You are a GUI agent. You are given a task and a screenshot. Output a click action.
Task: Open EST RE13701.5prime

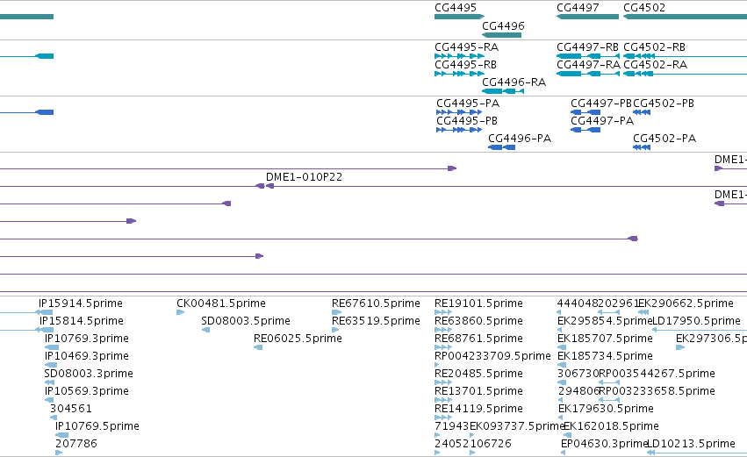[x=478, y=391]
